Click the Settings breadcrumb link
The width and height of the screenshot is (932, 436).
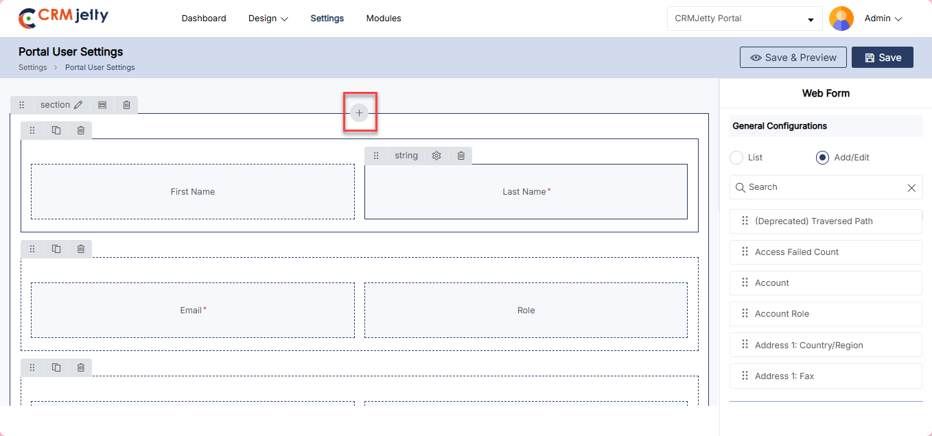tap(32, 67)
